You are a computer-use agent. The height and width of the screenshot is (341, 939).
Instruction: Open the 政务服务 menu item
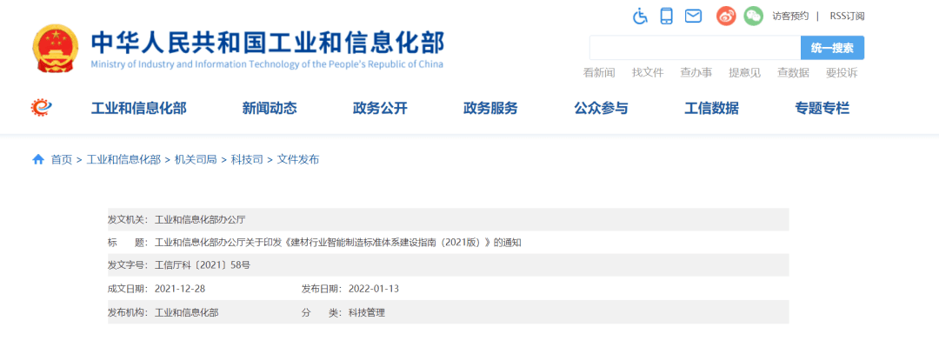tap(490, 109)
